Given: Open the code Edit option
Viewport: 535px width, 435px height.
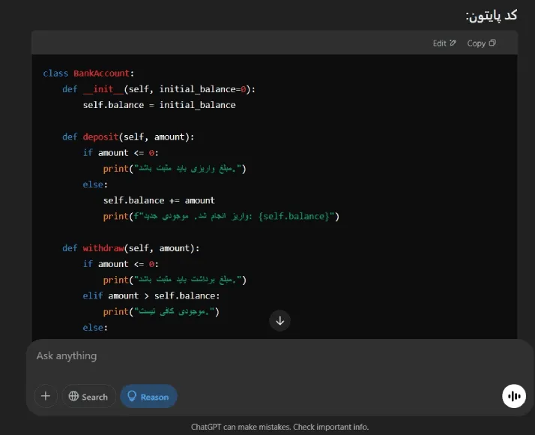Looking at the screenshot, I should pyautogui.click(x=444, y=43).
